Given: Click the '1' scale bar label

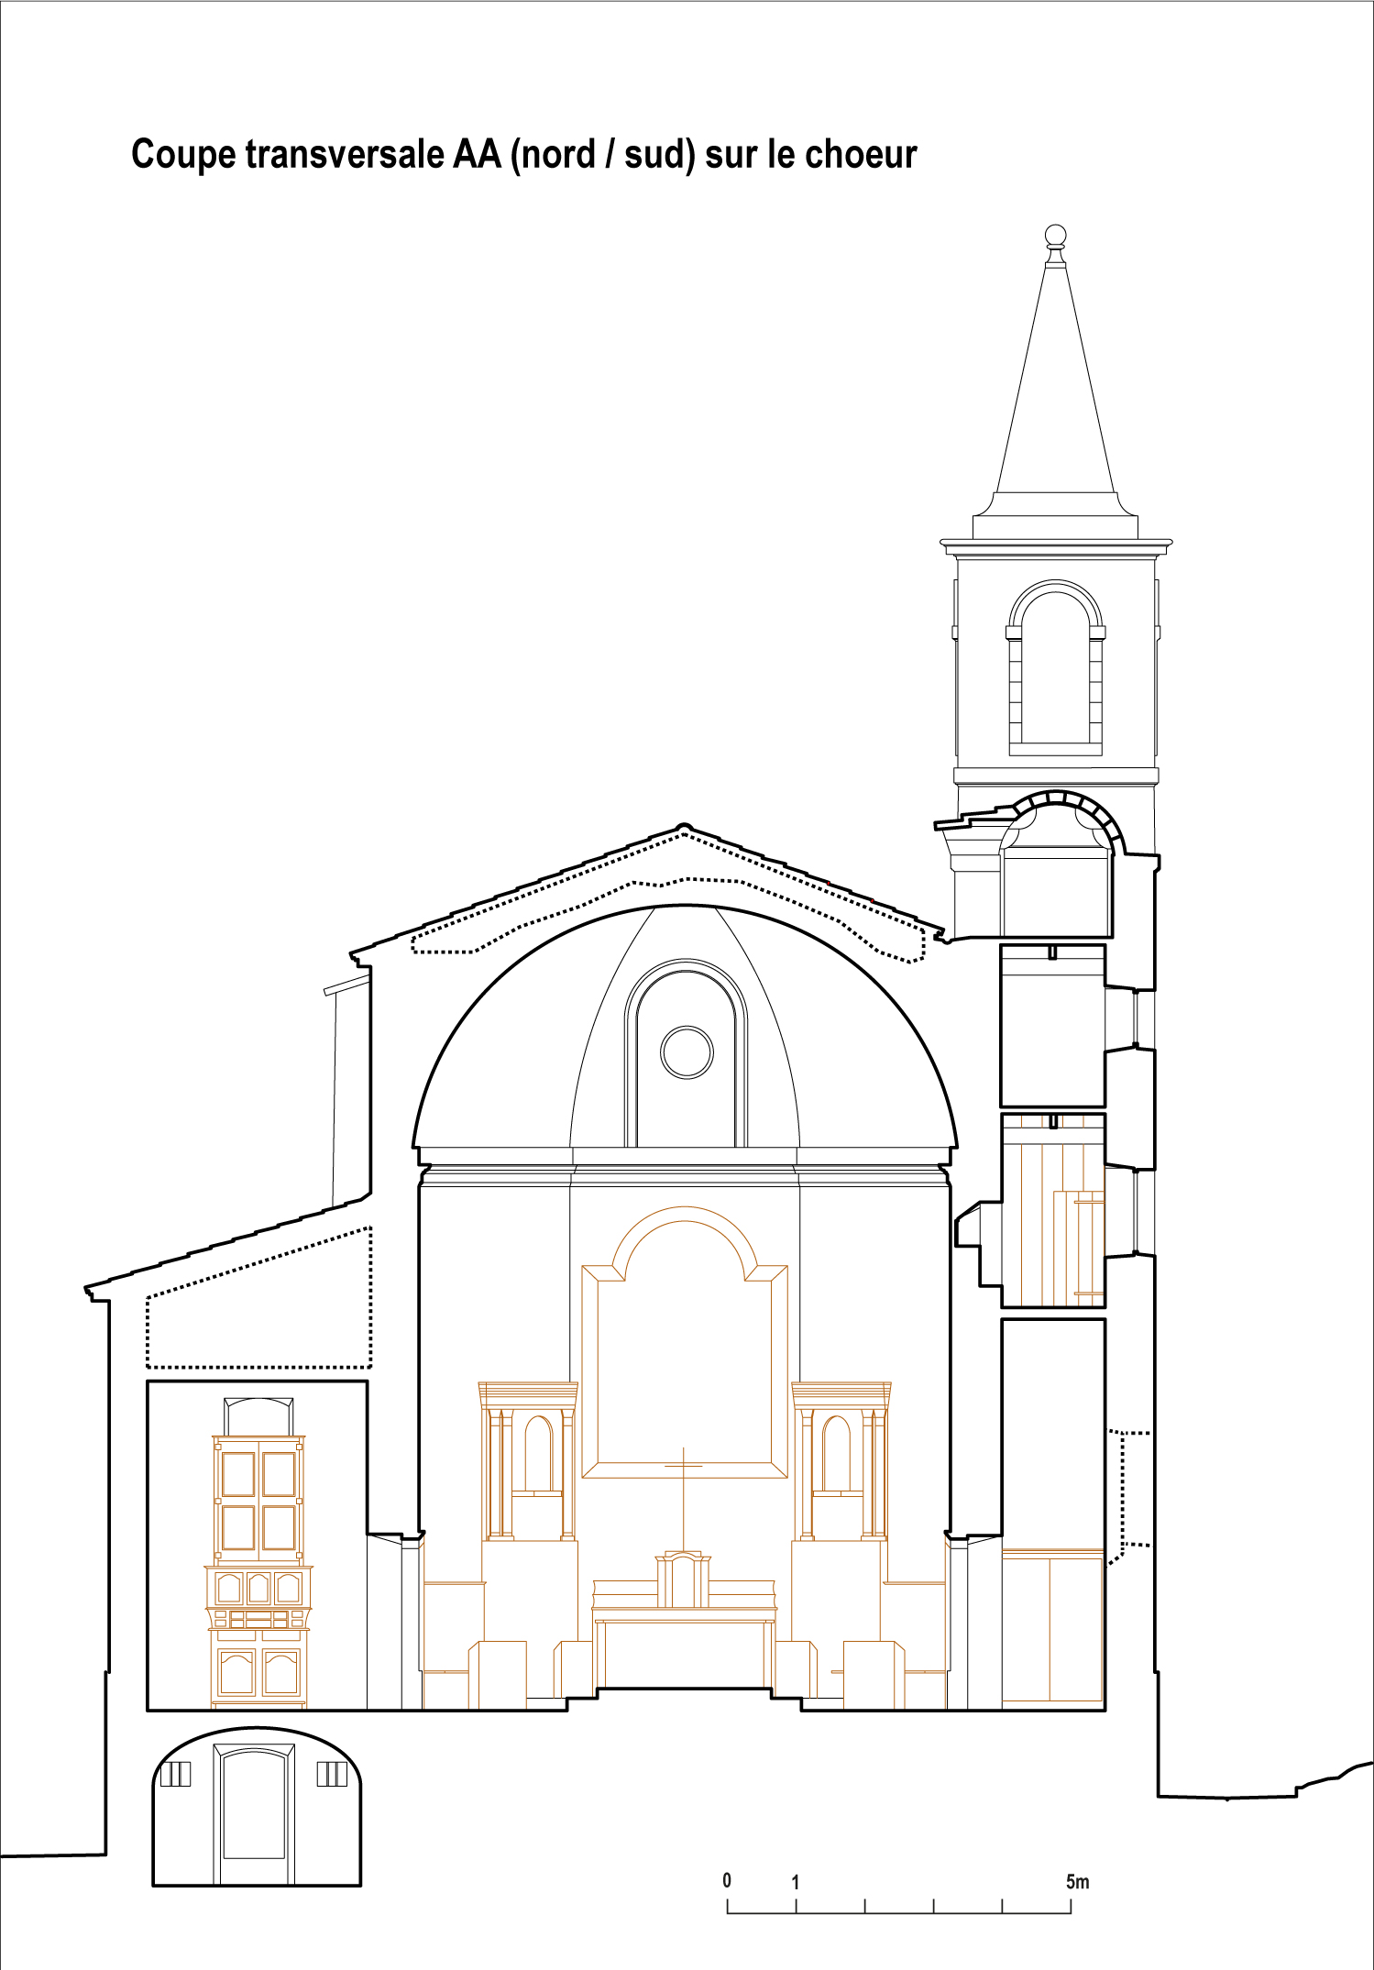Looking at the screenshot, I should pos(796,1882).
